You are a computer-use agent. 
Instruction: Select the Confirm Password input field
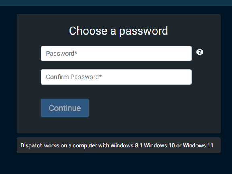click(x=116, y=77)
